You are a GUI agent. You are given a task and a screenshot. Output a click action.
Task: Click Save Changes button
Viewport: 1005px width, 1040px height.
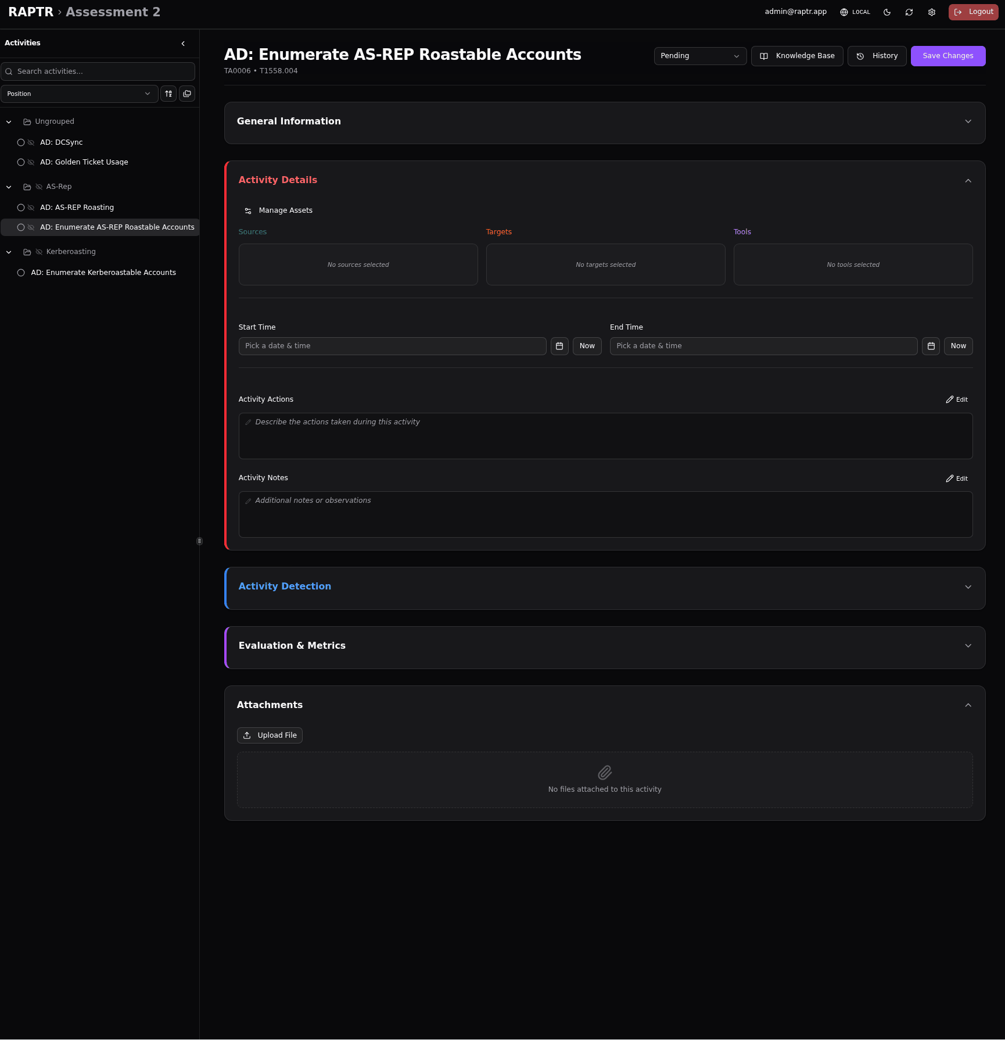pos(947,56)
